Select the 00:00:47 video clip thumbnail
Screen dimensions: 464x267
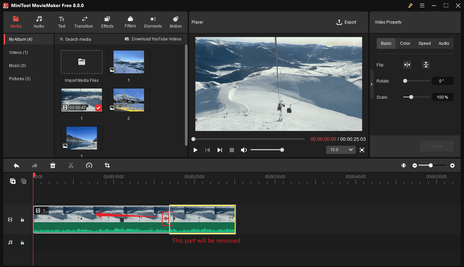82,100
